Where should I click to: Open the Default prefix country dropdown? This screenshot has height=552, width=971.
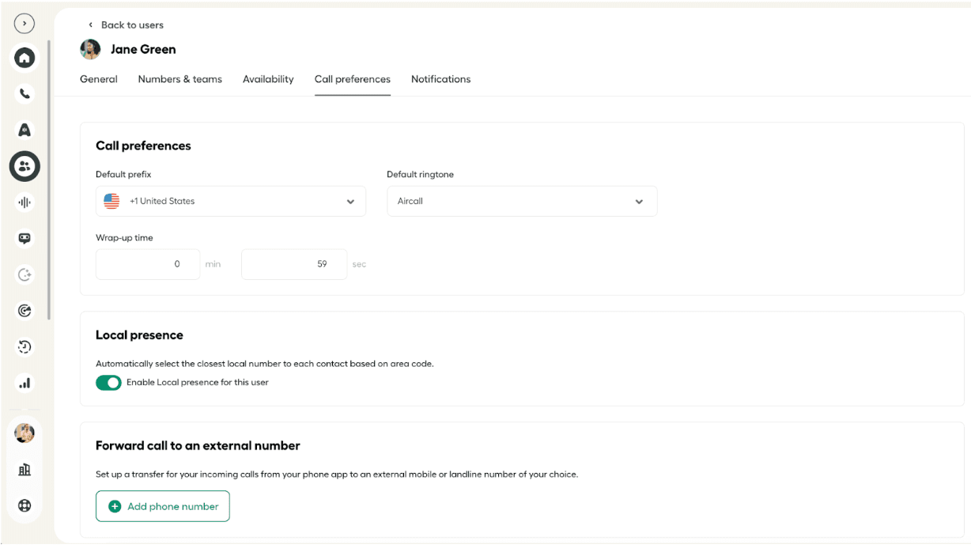(230, 201)
